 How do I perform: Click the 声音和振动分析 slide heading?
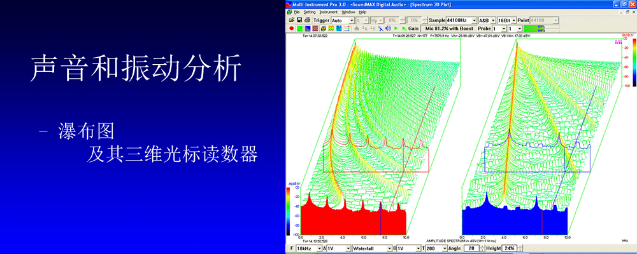coord(136,67)
